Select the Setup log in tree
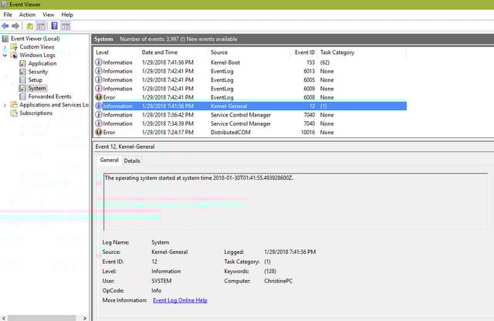494x321 pixels. point(35,80)
